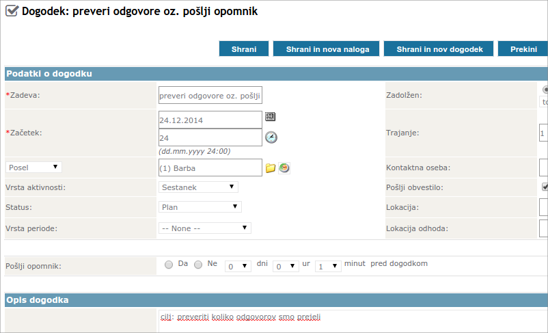Open the clock time picker icon

pyautogui.click(x=271, y=137)
